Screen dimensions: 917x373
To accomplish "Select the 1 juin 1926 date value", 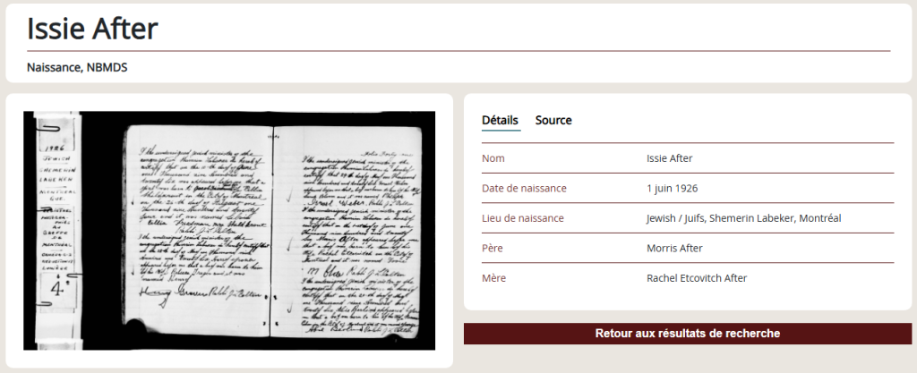I will [672, 188].
